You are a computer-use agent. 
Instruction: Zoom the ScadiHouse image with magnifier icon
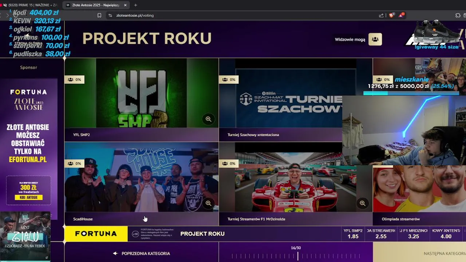[208, 203]
